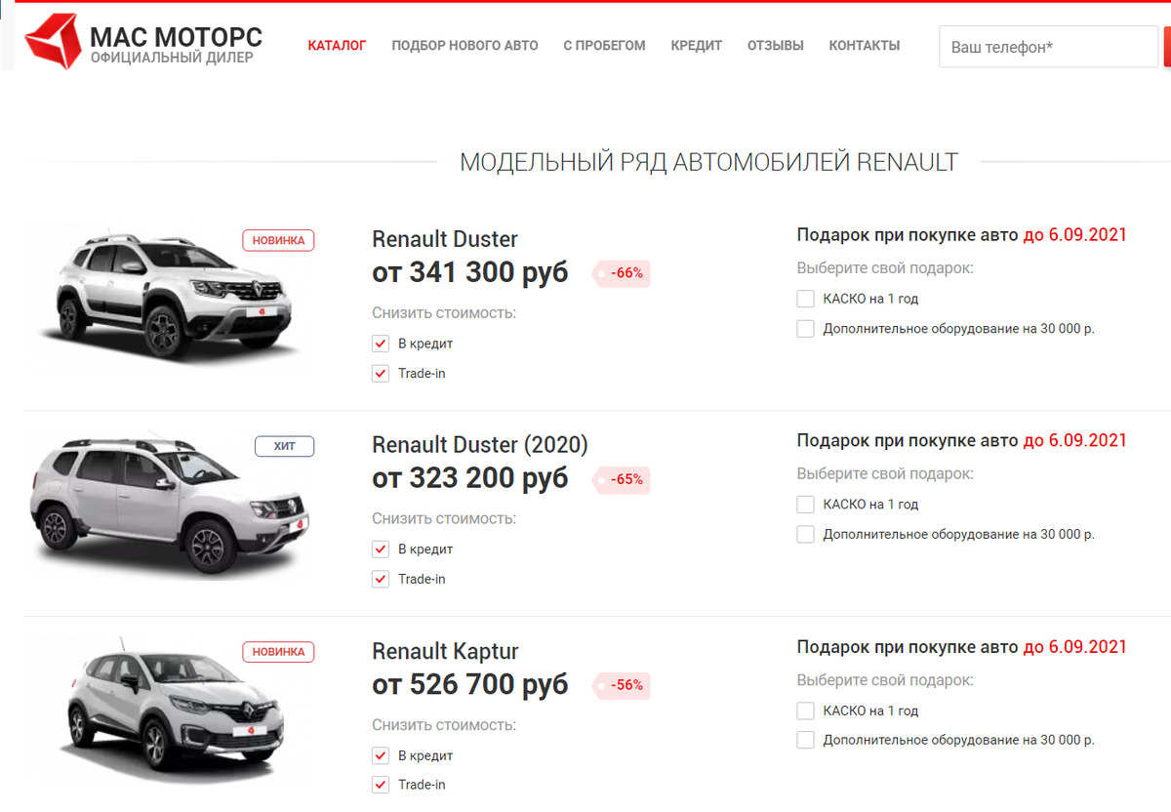Uncheck Trade-in for Renault Duster (2020)

(381, 580)
